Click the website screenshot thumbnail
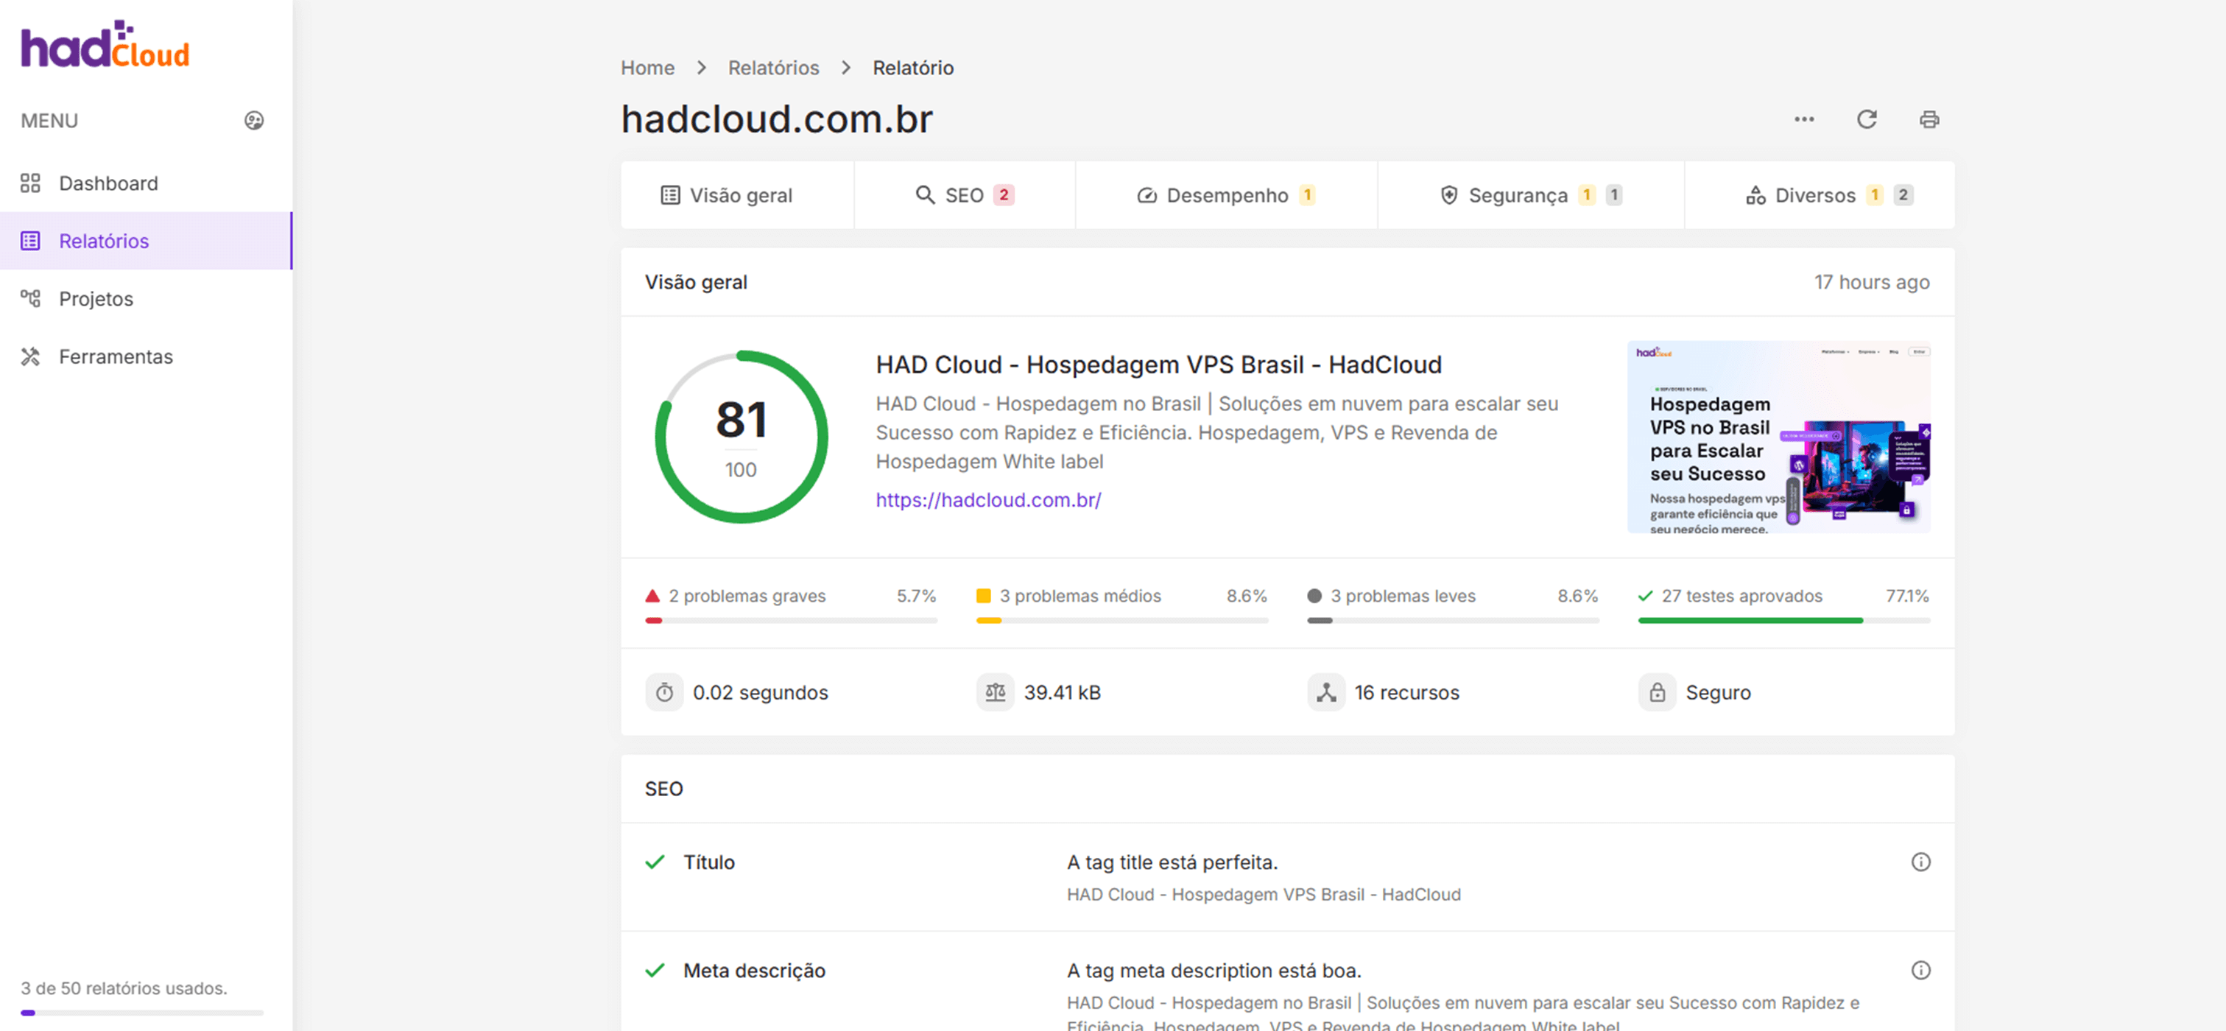 point(1778,437)
